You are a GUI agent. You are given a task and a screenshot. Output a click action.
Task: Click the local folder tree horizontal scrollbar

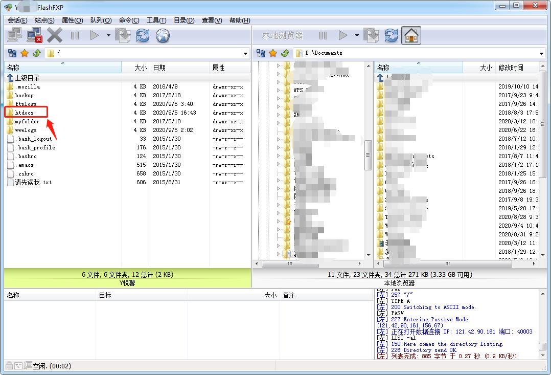pos(290,263)
